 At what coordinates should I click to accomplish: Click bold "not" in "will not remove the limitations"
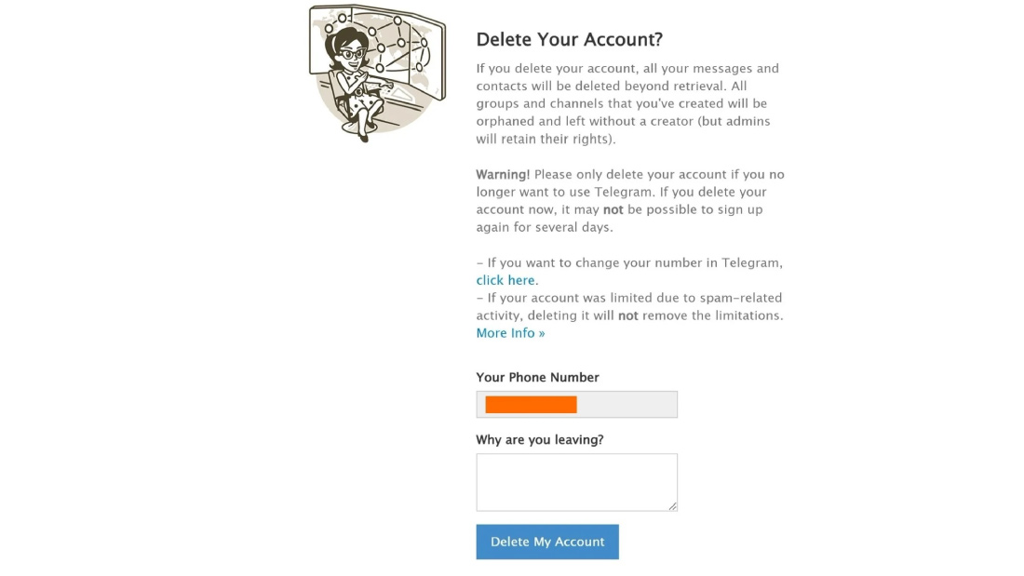pyautogui.click(x=628, y=315)
